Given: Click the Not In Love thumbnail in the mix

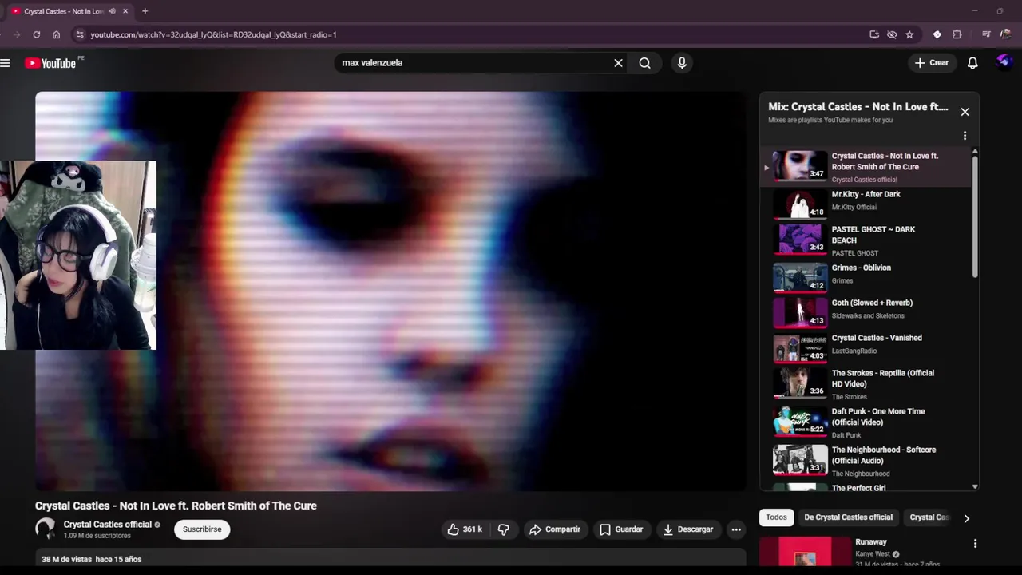Looking at the screenshot, I should click(x=800, y=165).
